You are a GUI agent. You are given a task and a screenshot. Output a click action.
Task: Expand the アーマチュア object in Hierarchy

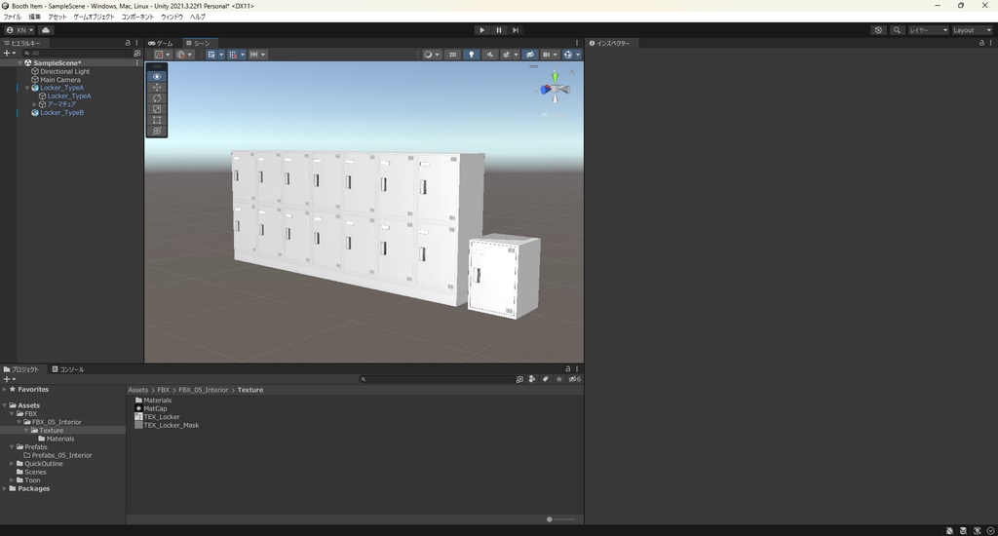[x=34, y=104]
